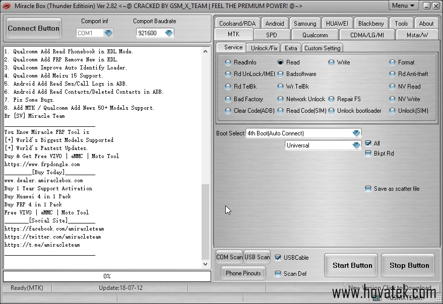
Task: Expand the Comport Baudrate dropdown arrow
Action: pyautogui.click(x=169, y=33)
